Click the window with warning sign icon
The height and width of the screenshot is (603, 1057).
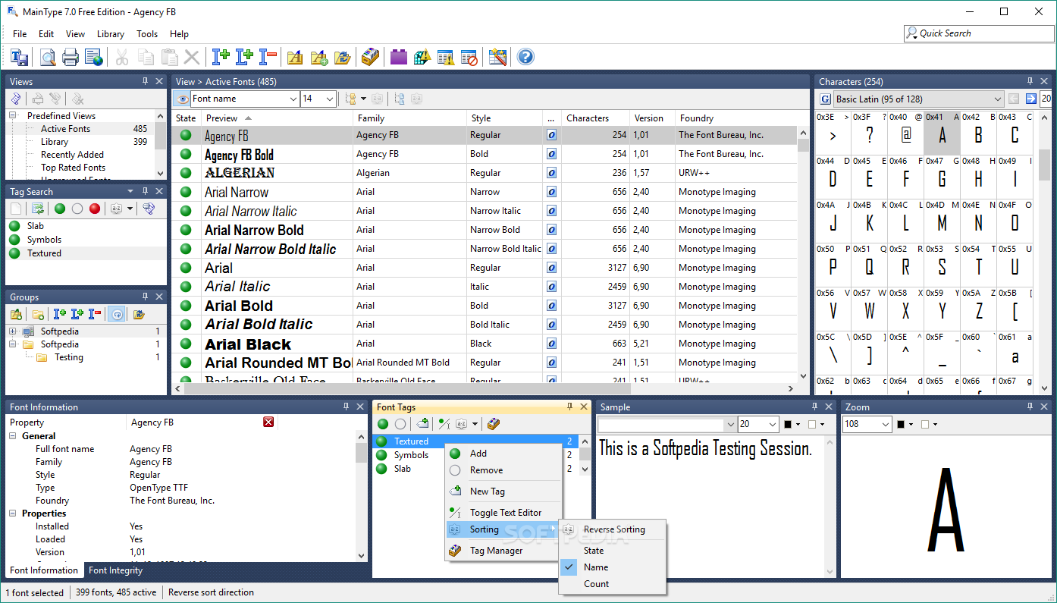click(446, 57)
